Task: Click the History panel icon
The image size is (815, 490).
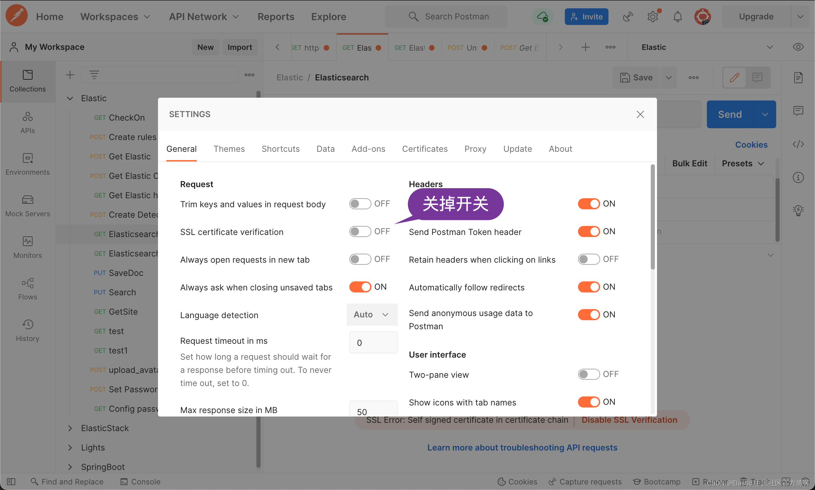Action: coord(27,324)
